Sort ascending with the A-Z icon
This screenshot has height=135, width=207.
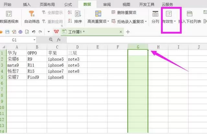[70, 12]
